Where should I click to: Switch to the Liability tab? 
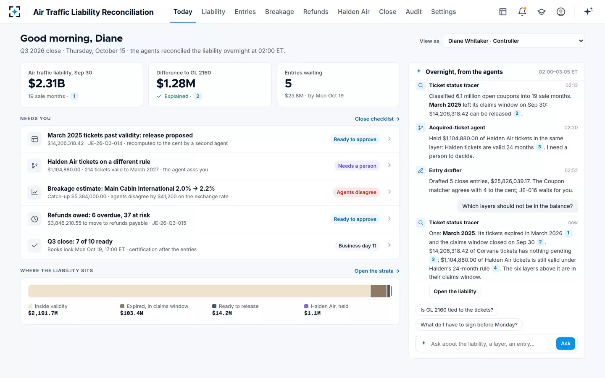click(213, 12)
